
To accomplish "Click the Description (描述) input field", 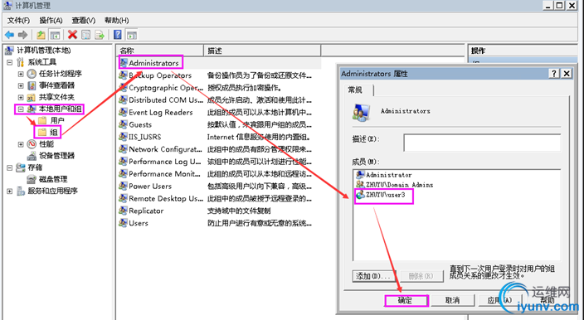I will (482, 143).
